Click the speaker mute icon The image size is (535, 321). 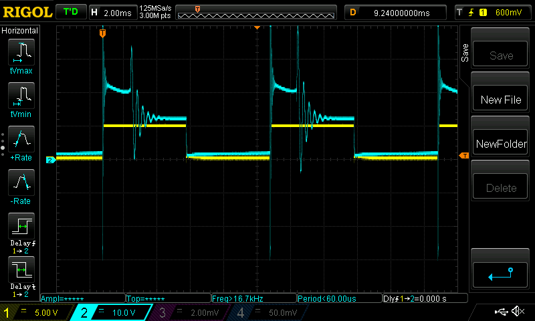tap(517, 312)
